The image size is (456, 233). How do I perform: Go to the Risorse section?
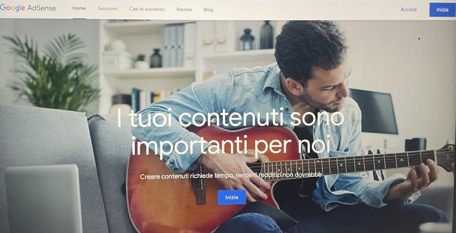[x=184, y=10]
